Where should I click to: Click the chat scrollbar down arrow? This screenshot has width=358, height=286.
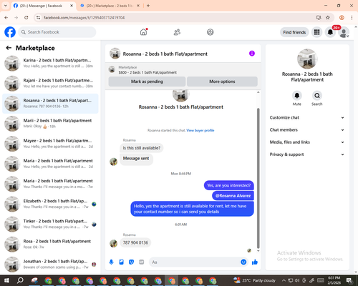click(x=258, y=251)
